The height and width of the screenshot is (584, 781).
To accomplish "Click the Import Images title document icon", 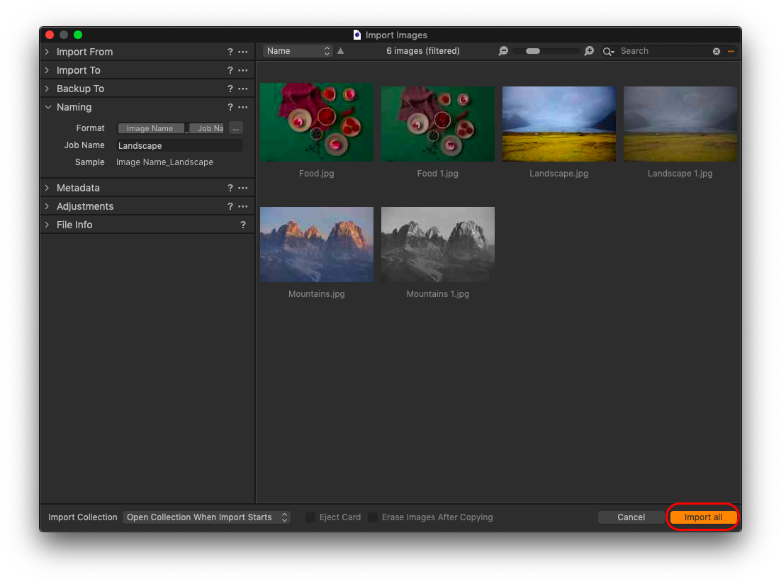I will tap(357, 35).
